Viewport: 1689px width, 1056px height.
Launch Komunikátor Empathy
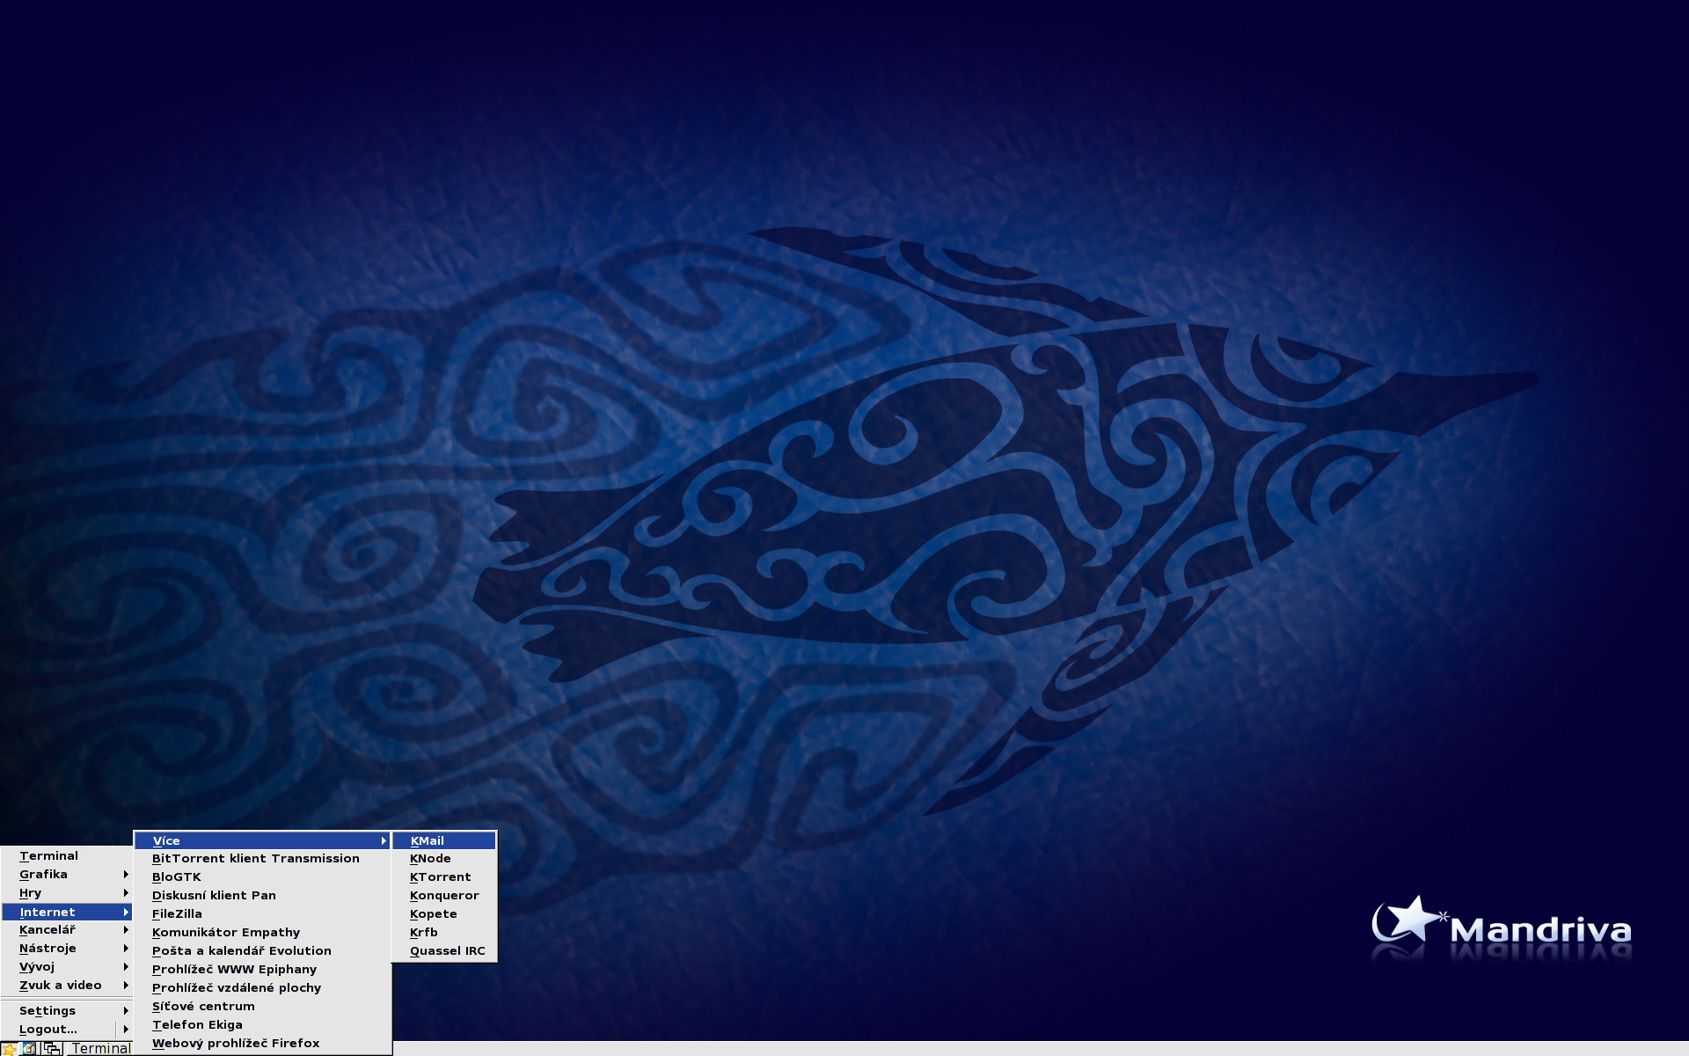coord(262,932)
